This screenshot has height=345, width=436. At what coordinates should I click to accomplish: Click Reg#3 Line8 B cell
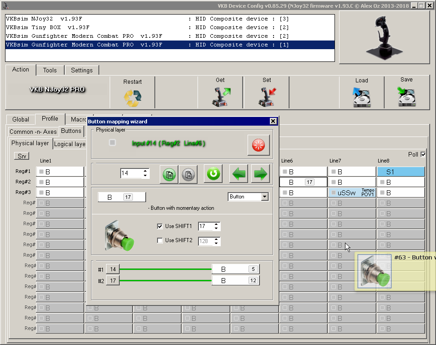point(401,193)
